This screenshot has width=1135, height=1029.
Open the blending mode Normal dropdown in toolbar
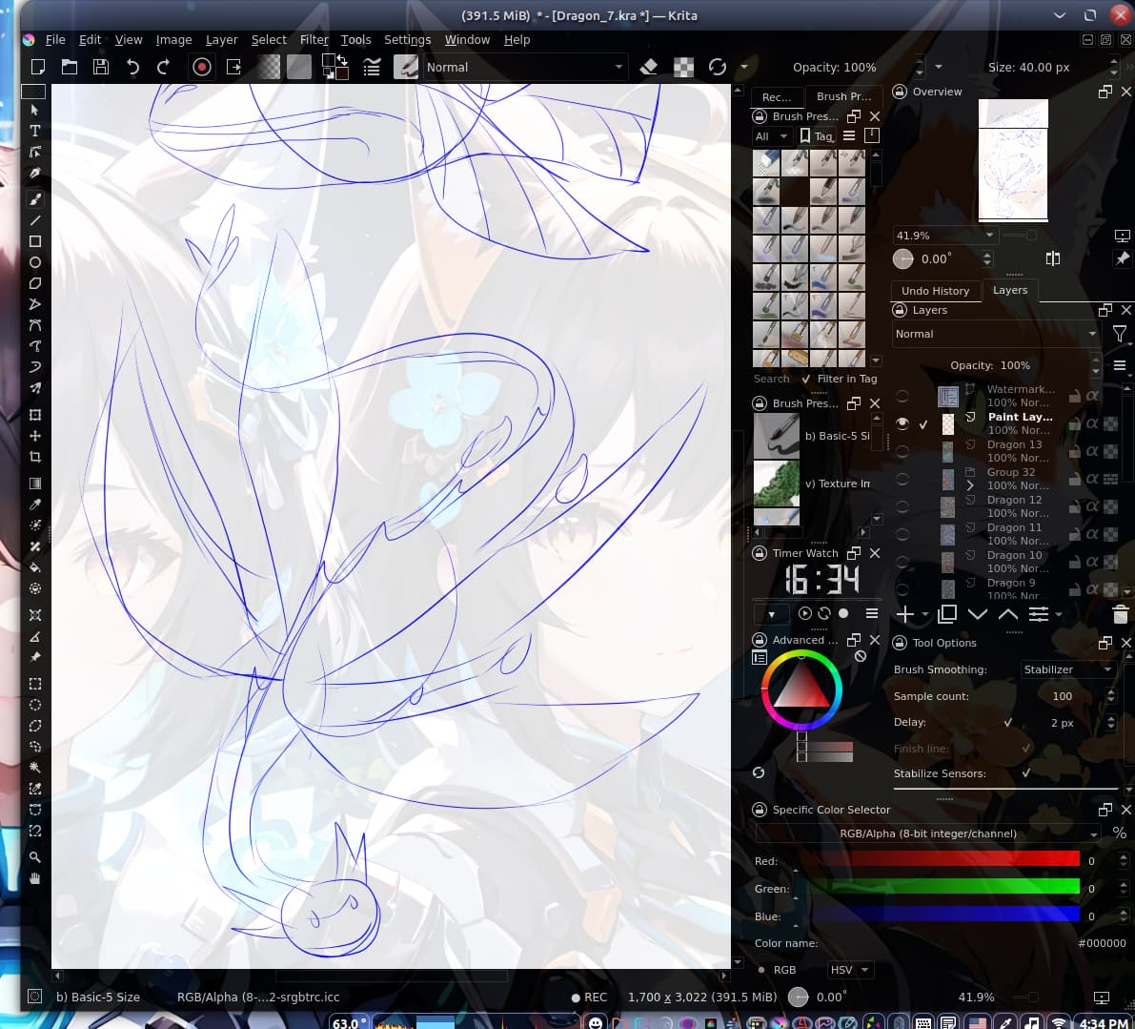click(525, 68)
